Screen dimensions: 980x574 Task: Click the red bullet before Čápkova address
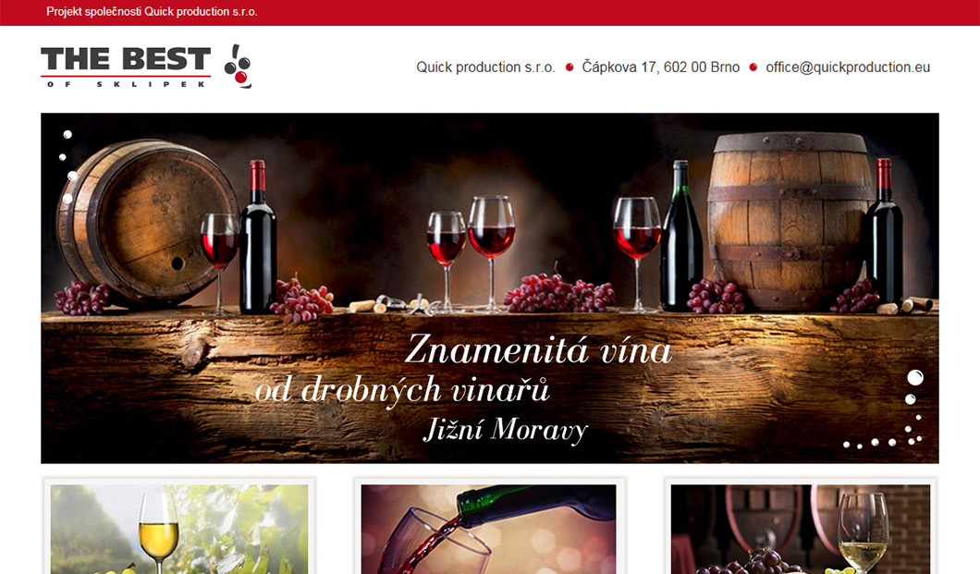(570, 67)
